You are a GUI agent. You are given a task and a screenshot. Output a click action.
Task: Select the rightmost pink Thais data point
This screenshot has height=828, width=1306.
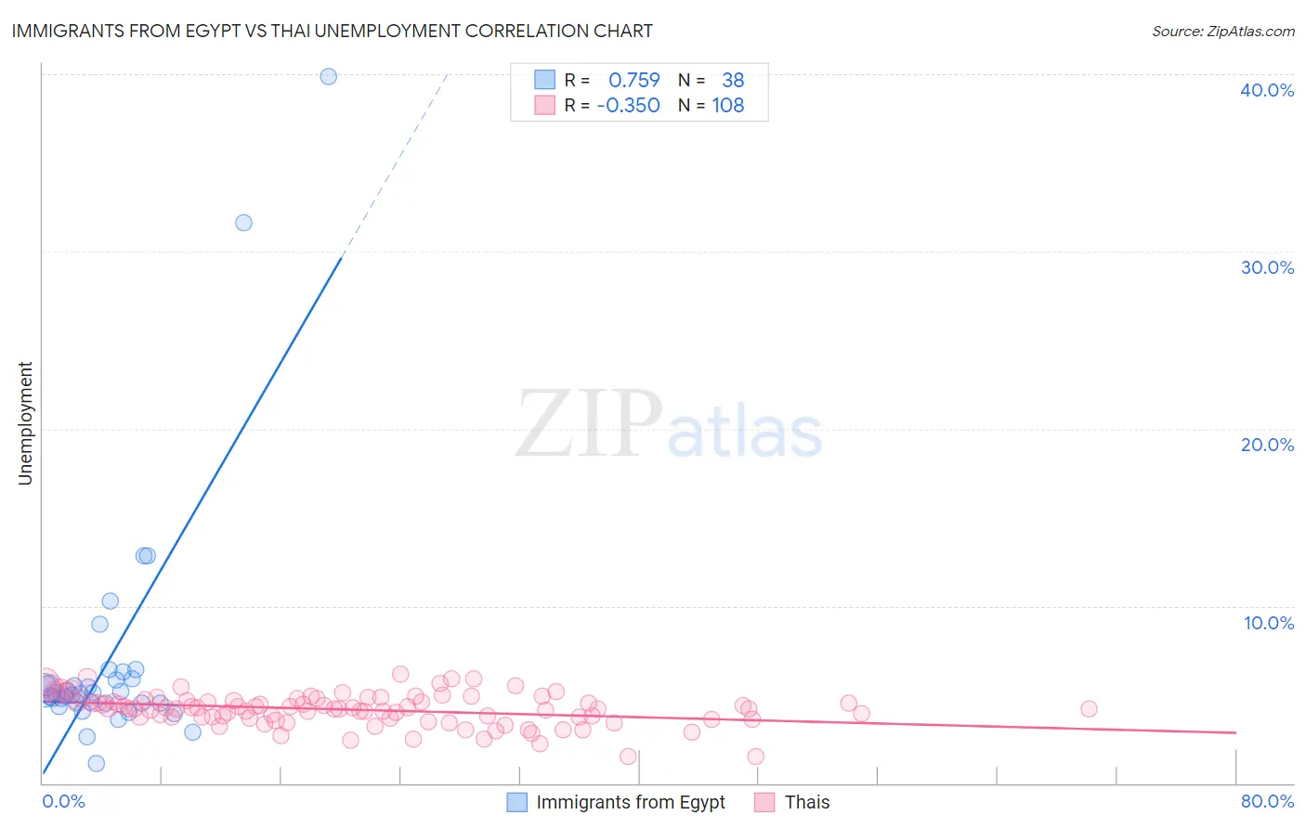(1089, 708)
